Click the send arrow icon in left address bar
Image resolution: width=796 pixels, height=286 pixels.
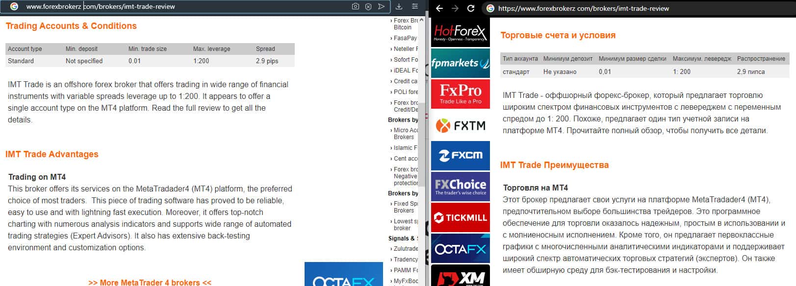click(381, 6)
